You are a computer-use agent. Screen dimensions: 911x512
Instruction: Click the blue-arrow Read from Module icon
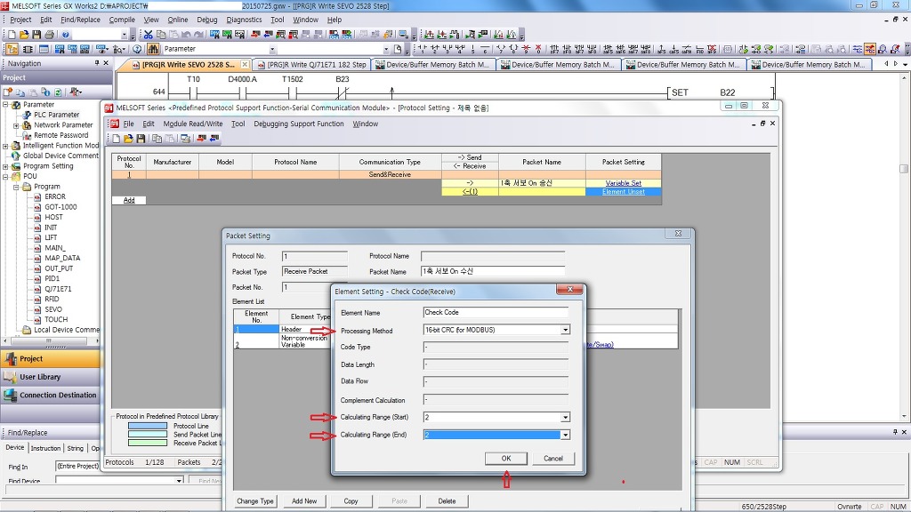tap(214, 139)
